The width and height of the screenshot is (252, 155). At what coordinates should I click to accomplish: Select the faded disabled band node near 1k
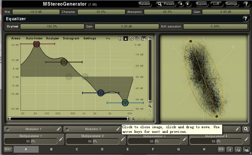[x=85, y=77]
